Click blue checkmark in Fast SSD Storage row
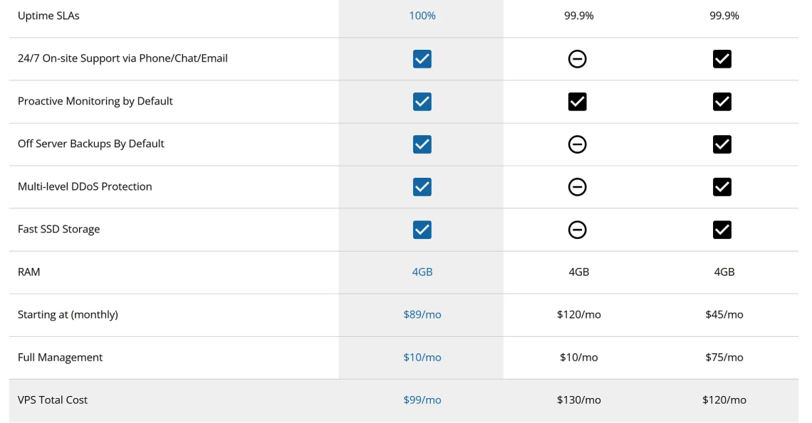Image resolution: width=812 pixels, height=423 pixels. click(x=422, y=230)
